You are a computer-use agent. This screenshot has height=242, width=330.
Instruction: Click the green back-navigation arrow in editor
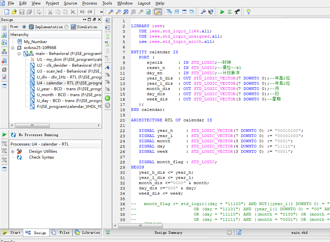point(107,98)
